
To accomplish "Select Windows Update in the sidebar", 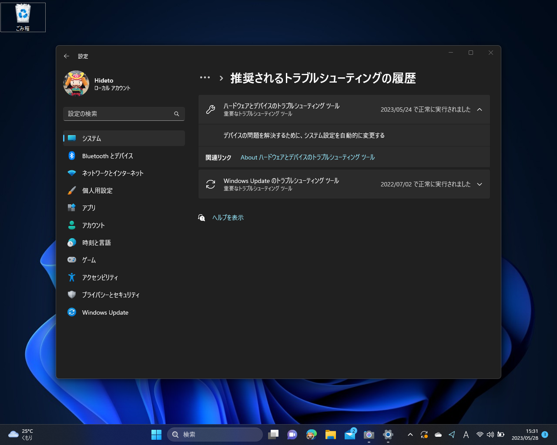I will 104,312.
